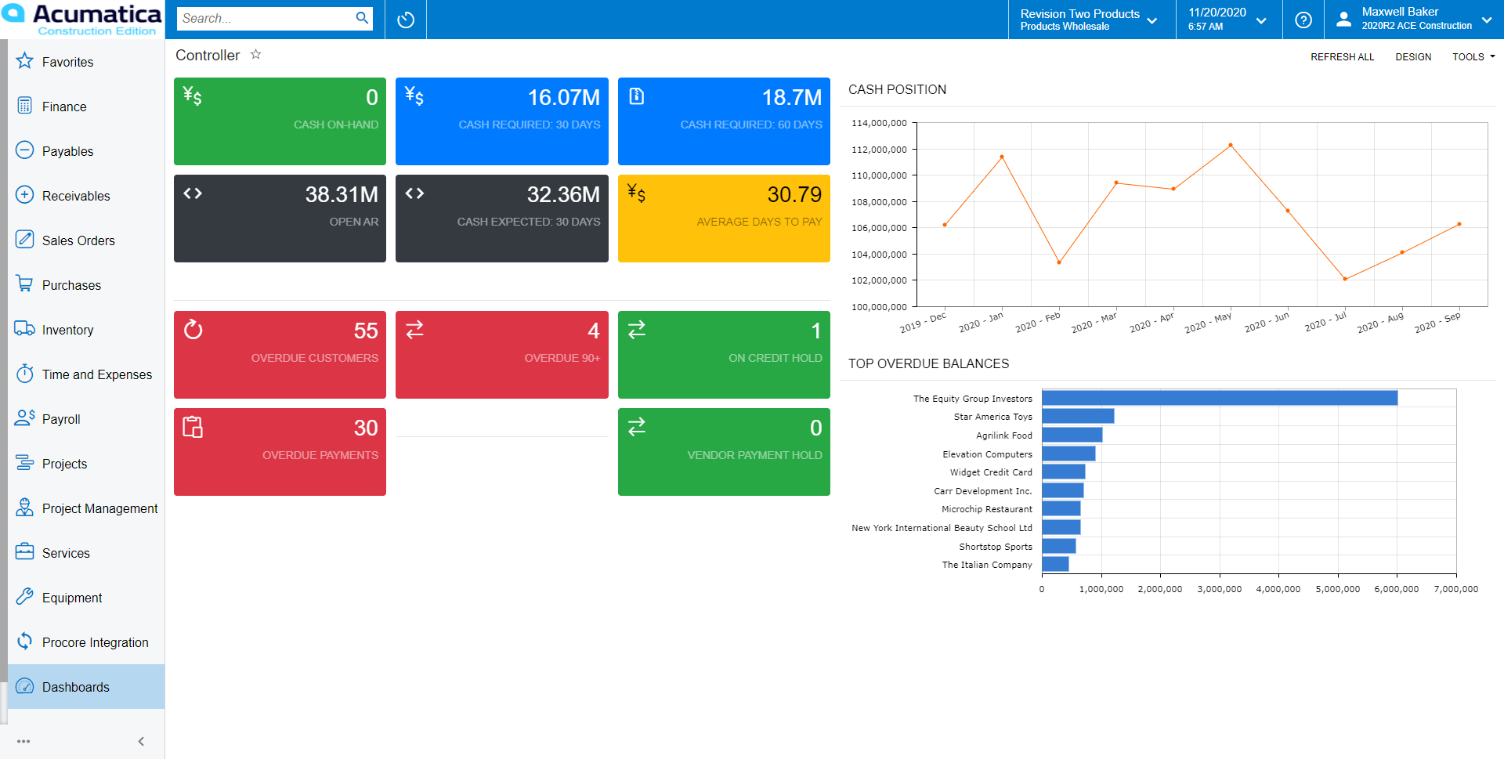
Task: Expand the Tools dropdown menu
Action: 1473,57
